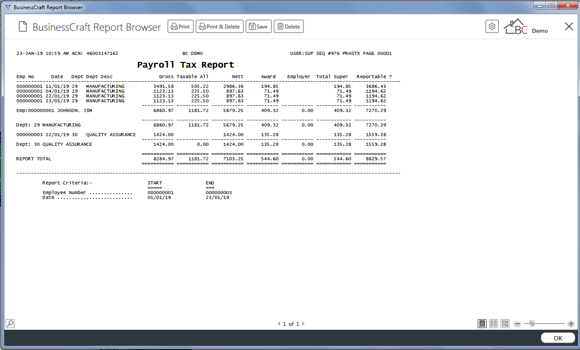Click the 'Employee Number' criteria label
The height and width of the screenshot is (350, 580).
[64, 192]
